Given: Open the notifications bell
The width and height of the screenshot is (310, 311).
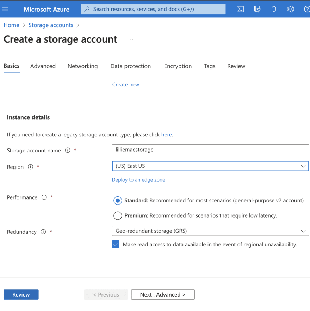Looking at the screenshot, I should coord(274,9).
